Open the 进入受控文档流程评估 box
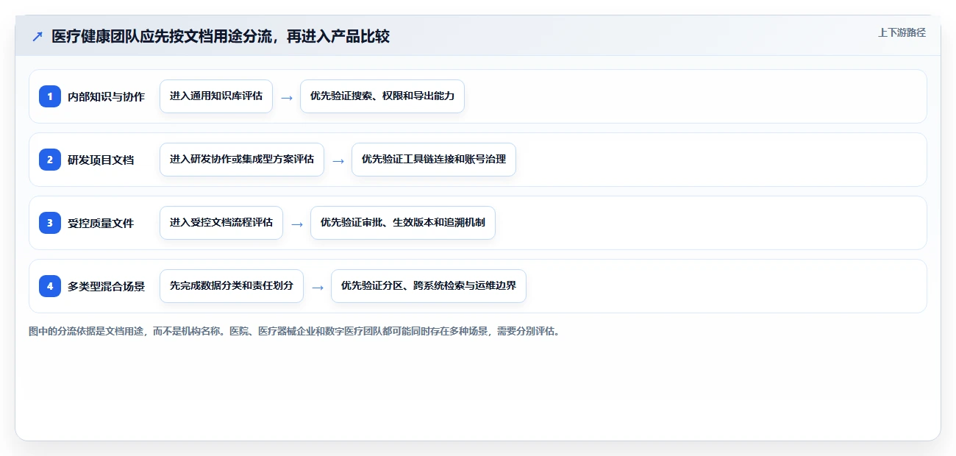Image resolution: width=956 pixels, height=456 pixels. (221, 223)
